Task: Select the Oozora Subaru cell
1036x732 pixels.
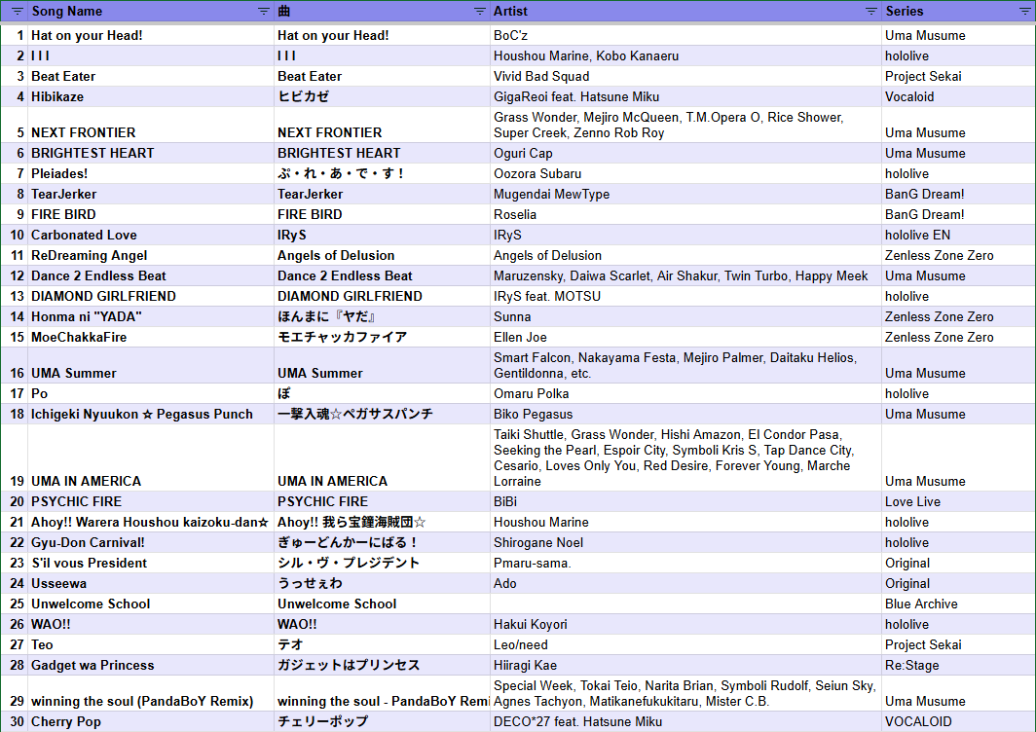Action: pyautogui.click(x=685, y=173)
